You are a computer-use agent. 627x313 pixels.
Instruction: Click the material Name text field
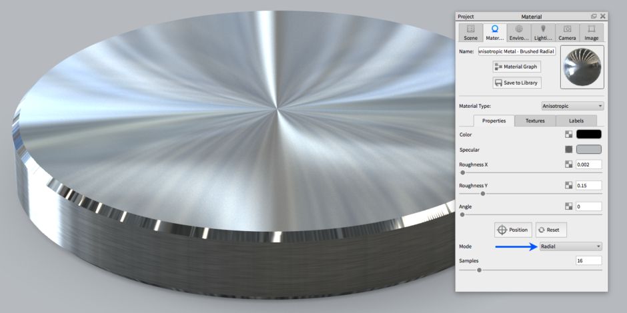tap(517, 51)
